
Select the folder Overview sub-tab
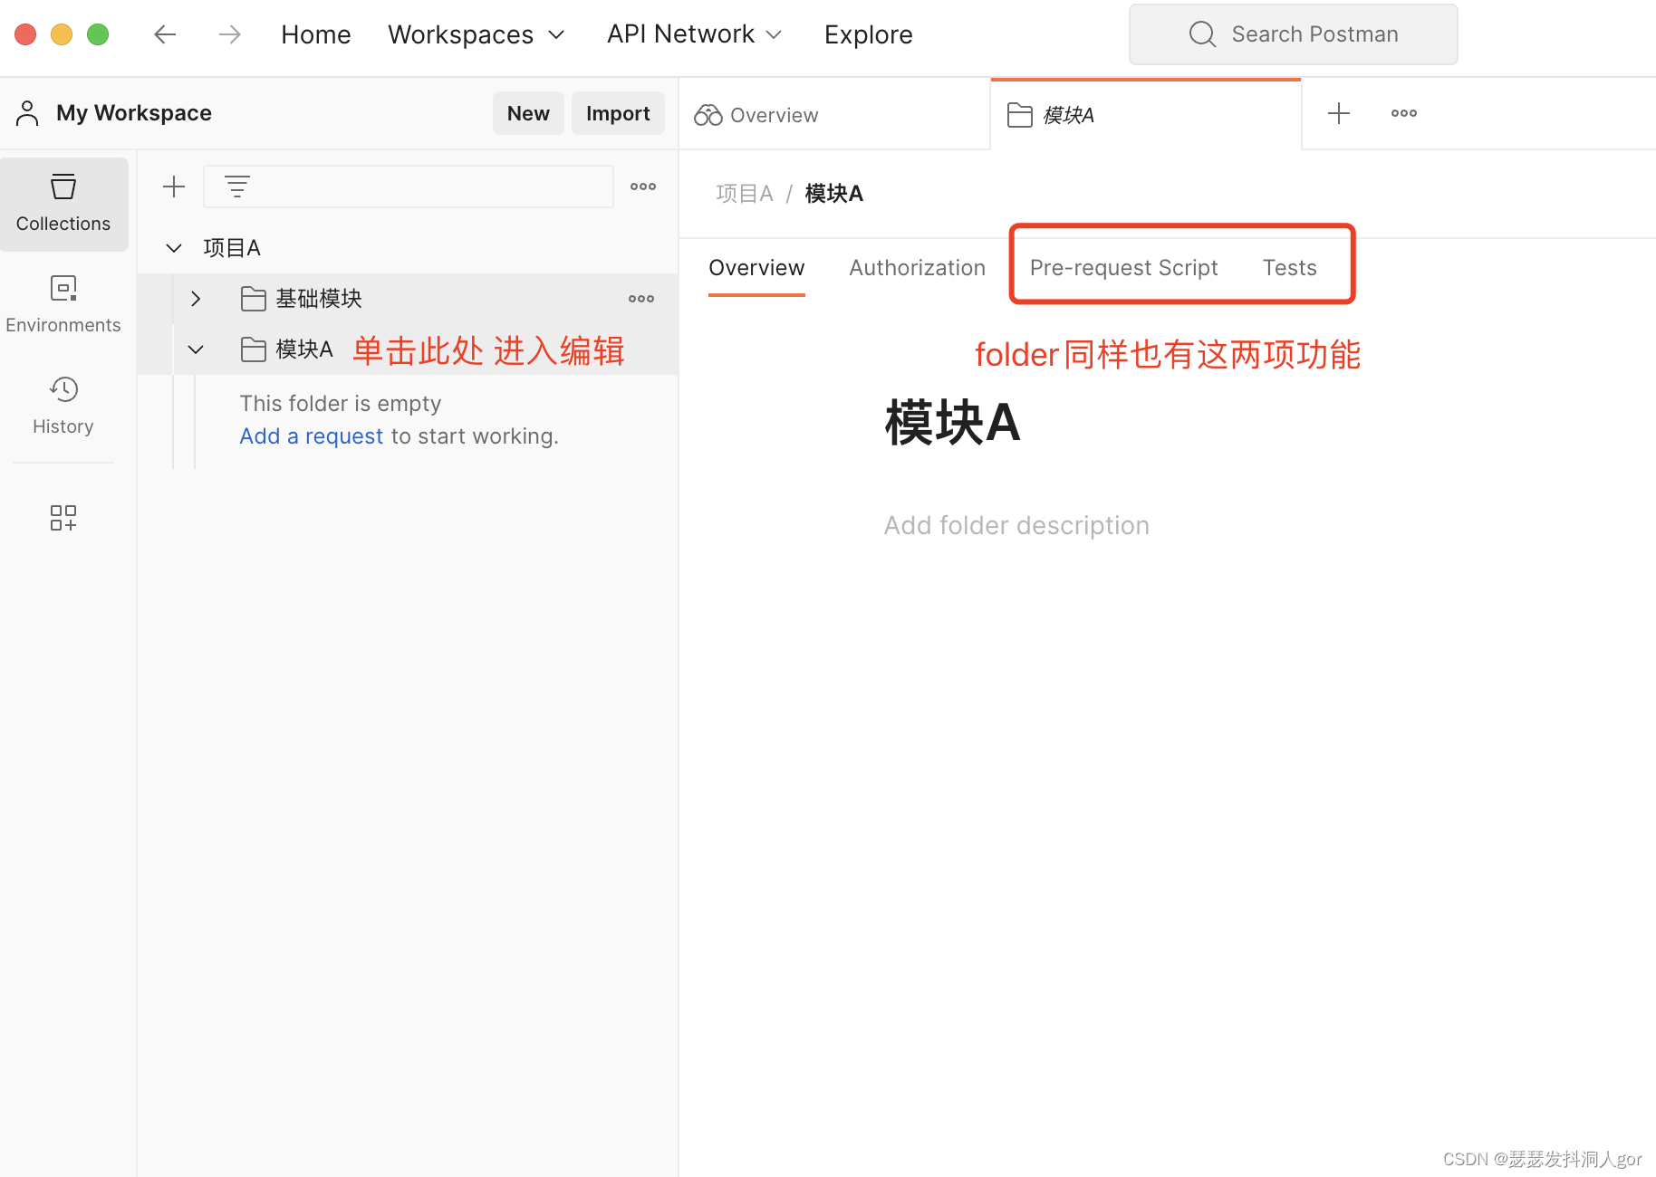pyautogui.click(x=756, y=268)
